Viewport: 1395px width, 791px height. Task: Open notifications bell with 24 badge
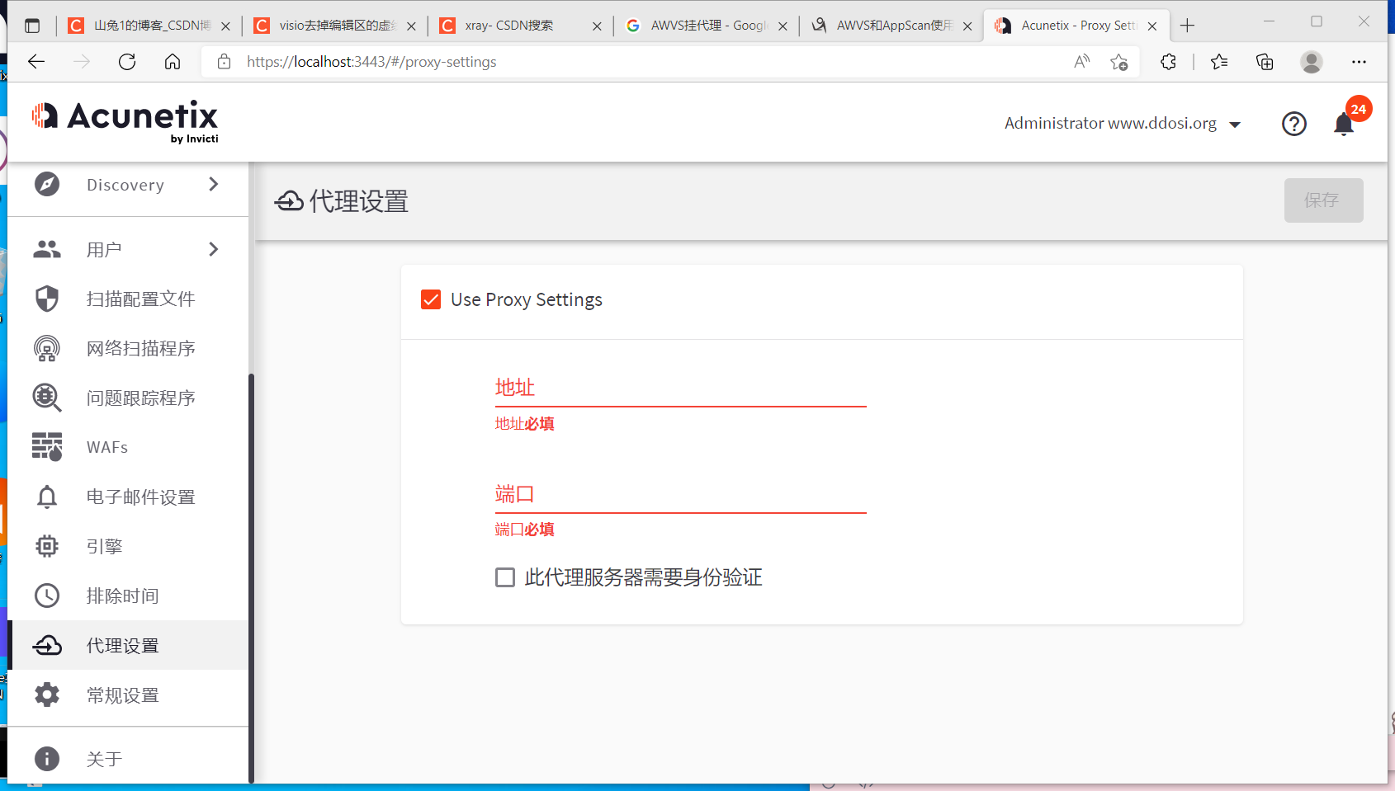[x=1345, y=124]
